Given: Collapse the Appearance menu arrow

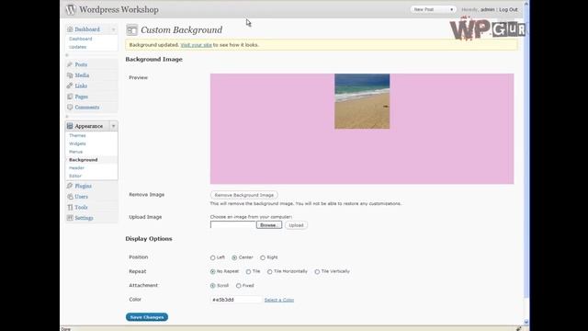Looking at the screenshot, I should (x=113, y=126).
